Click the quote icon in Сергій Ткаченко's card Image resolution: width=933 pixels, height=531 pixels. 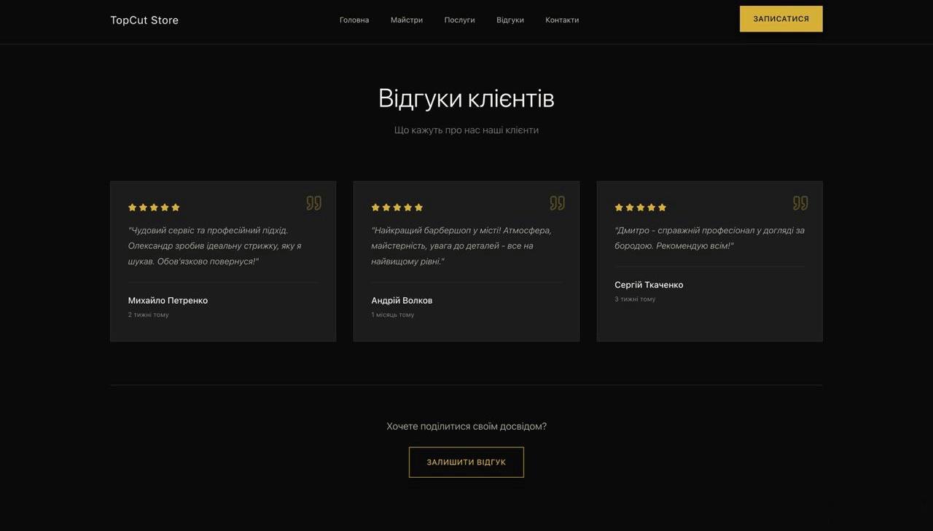[800, 203]
